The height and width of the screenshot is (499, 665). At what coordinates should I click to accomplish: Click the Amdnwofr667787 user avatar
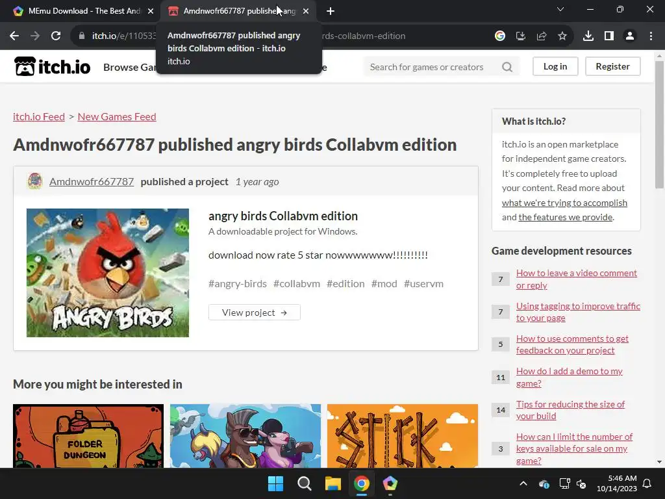(35, 181)
